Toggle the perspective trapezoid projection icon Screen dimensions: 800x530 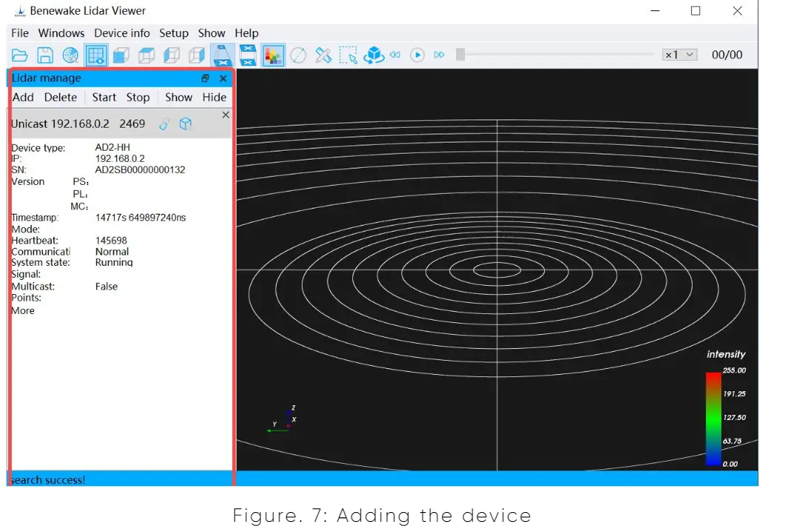tap(222, 55)
